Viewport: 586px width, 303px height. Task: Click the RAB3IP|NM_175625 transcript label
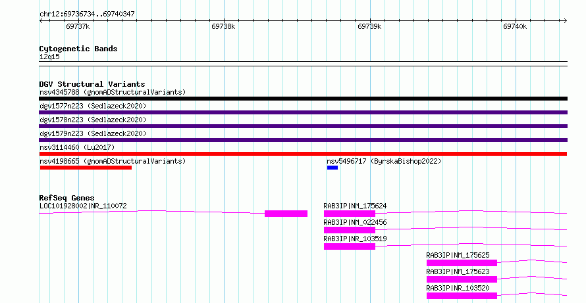pyautogui.click(x=458, y=255)
